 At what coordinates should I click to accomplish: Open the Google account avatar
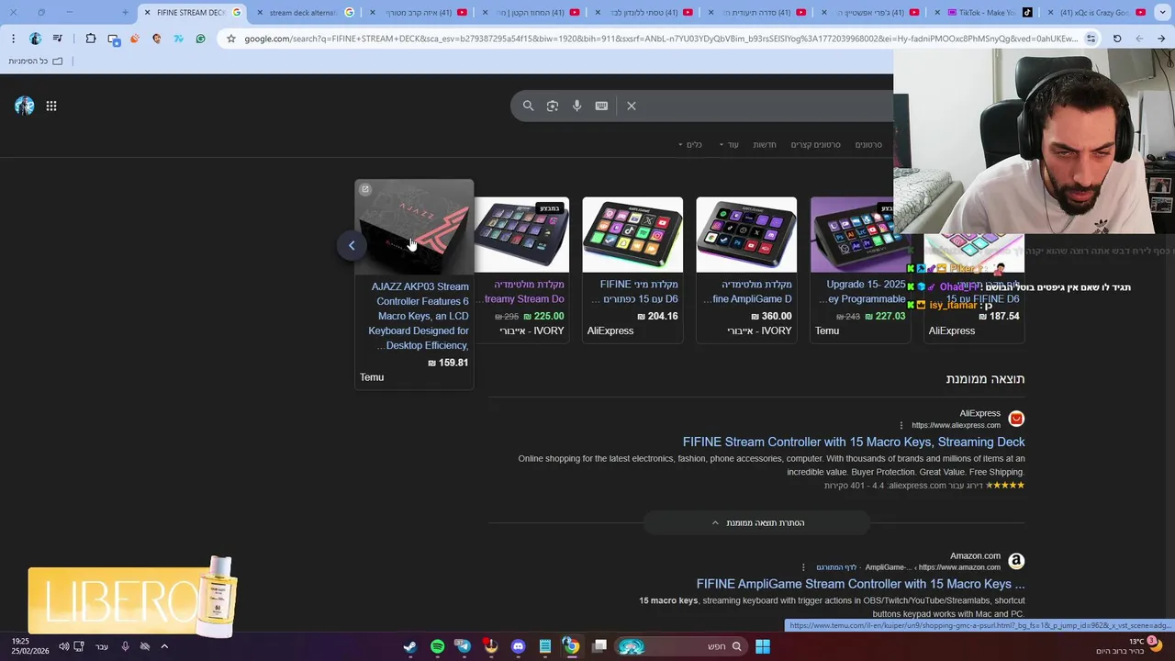point(24,106)
